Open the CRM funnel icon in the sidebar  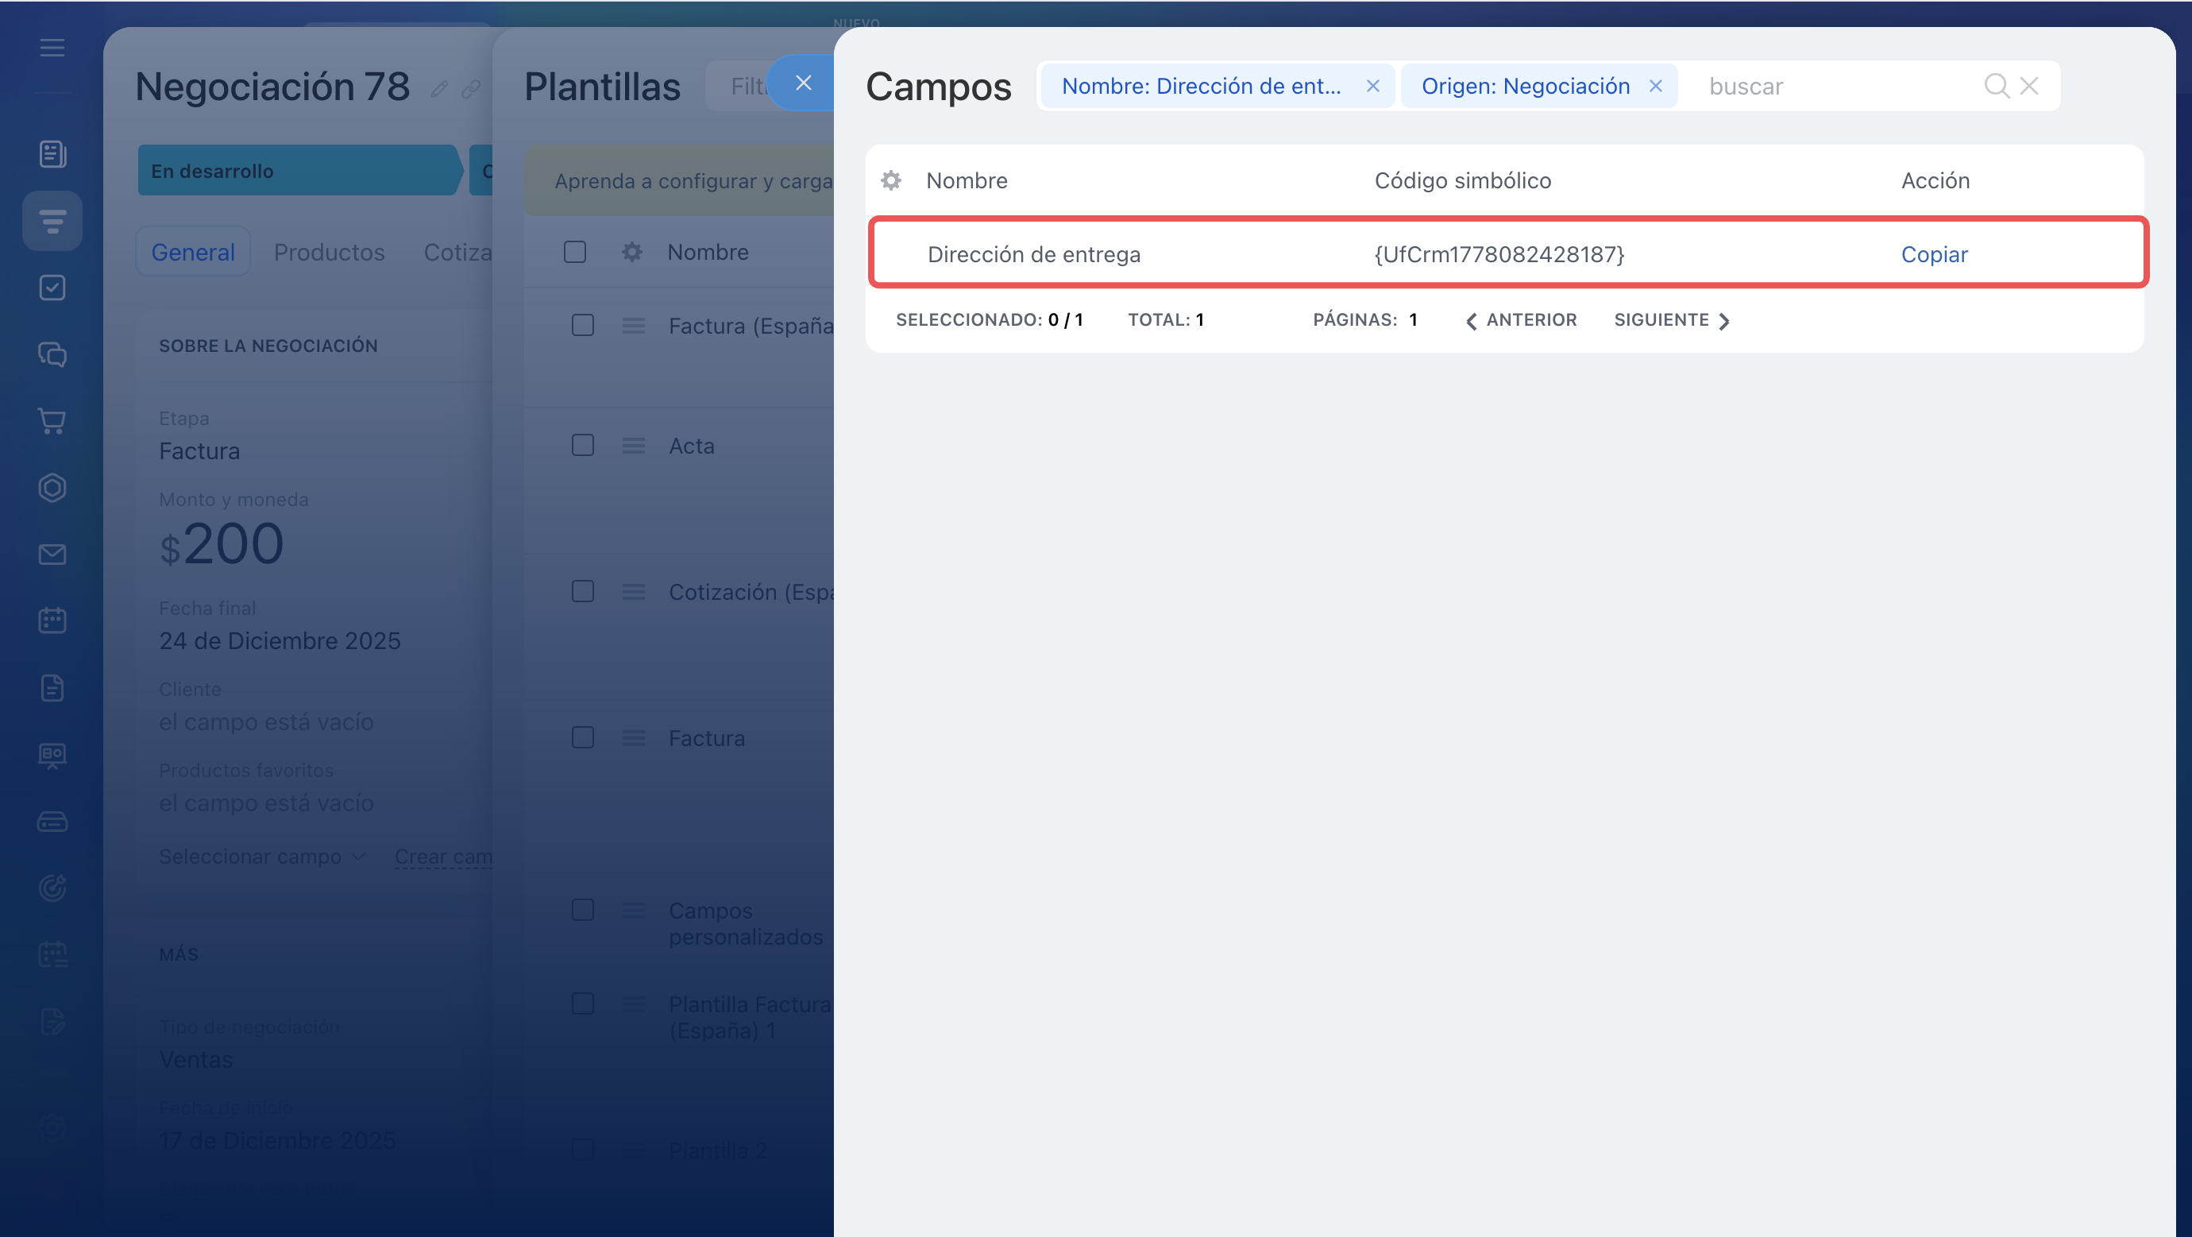tap(52, 221)
